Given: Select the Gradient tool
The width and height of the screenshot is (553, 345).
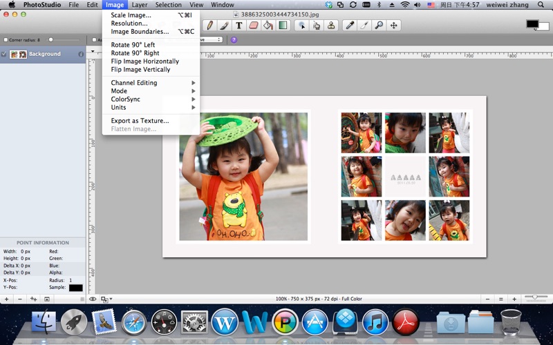Looking at the screenshot, I should pos(283,26).
